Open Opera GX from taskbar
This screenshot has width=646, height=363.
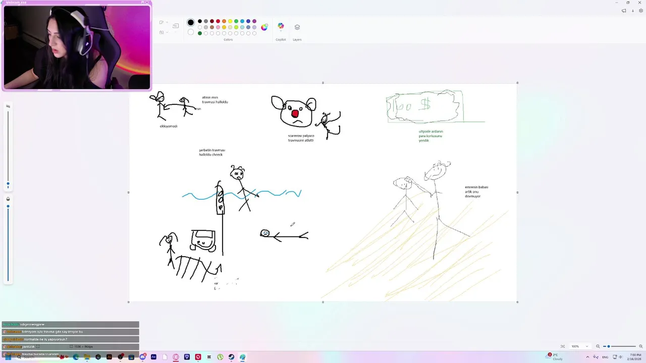[176, 357]
